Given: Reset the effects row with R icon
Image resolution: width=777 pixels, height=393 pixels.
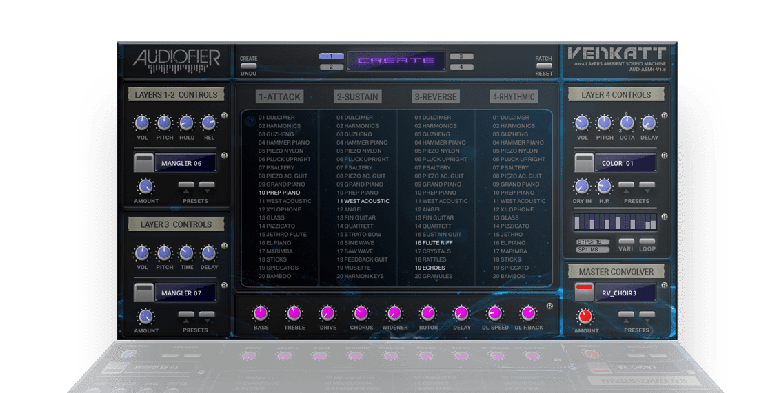Looking at the screenshot, I should tap(549, 306).
